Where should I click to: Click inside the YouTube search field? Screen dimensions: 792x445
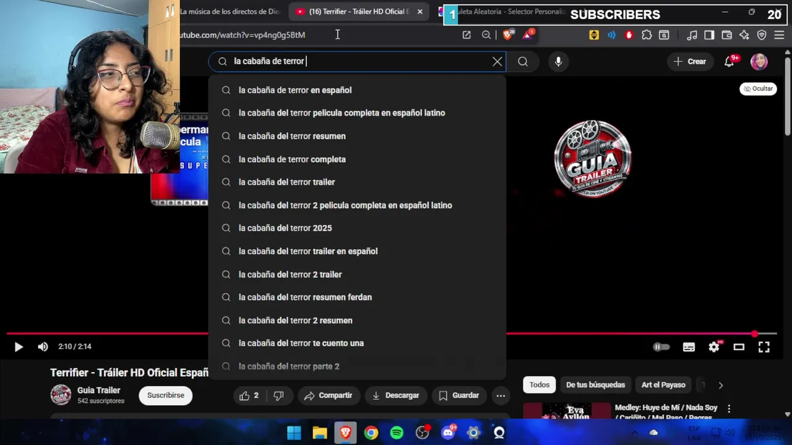pyautogui.click(x=359, y=61)
